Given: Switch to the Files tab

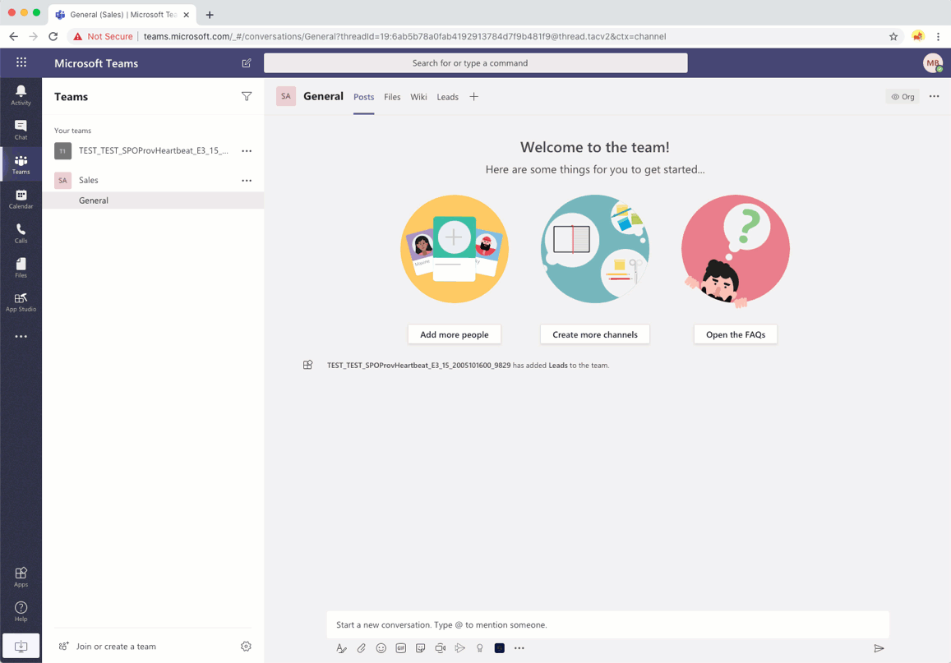Looking at the screenshot, I should tap(392, 96).
